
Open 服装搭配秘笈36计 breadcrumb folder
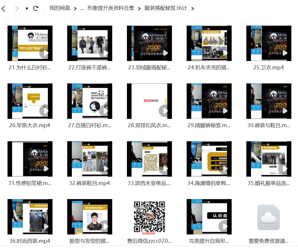click(166, 8)
